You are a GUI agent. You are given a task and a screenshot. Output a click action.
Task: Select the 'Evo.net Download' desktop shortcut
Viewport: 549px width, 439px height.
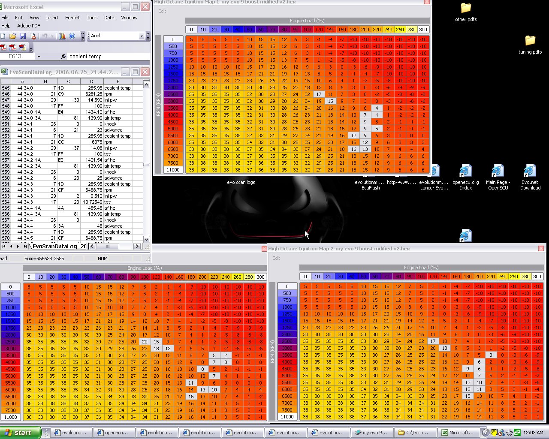(x=530, y=177)
